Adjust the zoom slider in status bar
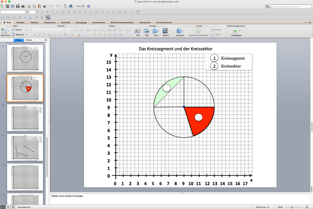This screenshot has width=313, height=209. (x=292, y=207)
